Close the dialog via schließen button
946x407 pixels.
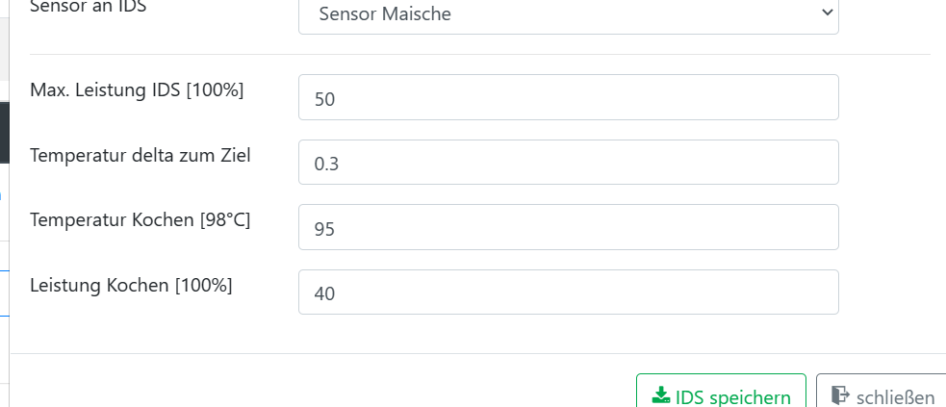(x=881, y=395)
